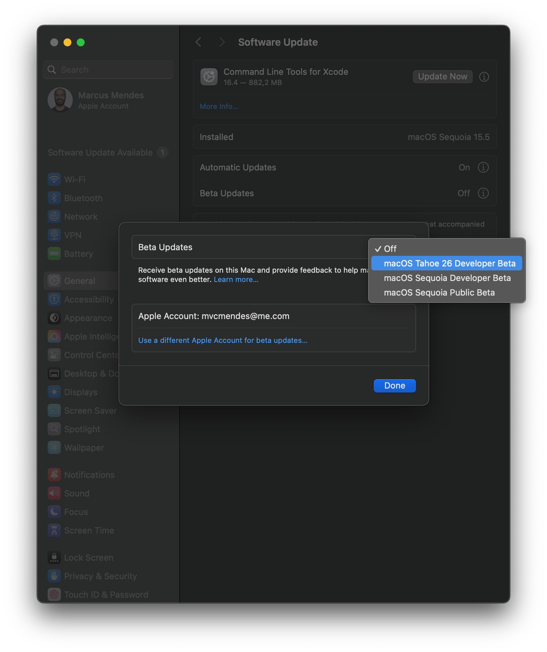Select the Apple Intelligence icon
The height and width of the screenshot is (652, 547).
tap(54, 336)
